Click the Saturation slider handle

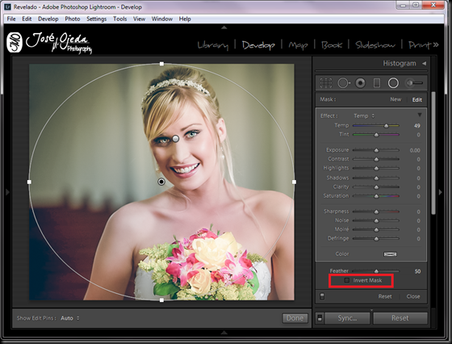pyautogui.click(x=376, y=196)
